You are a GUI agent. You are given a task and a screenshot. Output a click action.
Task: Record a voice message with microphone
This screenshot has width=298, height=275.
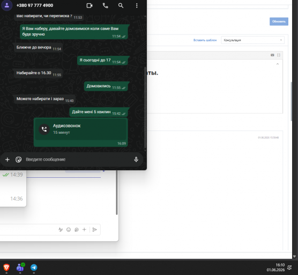(136, 160)
